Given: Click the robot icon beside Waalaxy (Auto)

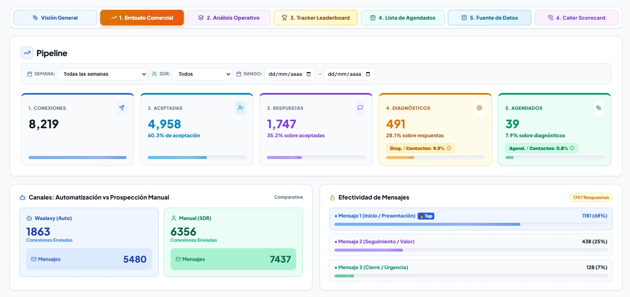Looking at the screenshot, I should pos(29,218).
